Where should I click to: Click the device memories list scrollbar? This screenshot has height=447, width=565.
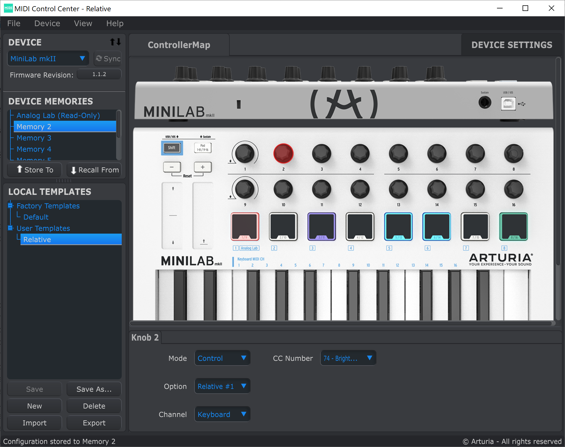coord(119,124)
